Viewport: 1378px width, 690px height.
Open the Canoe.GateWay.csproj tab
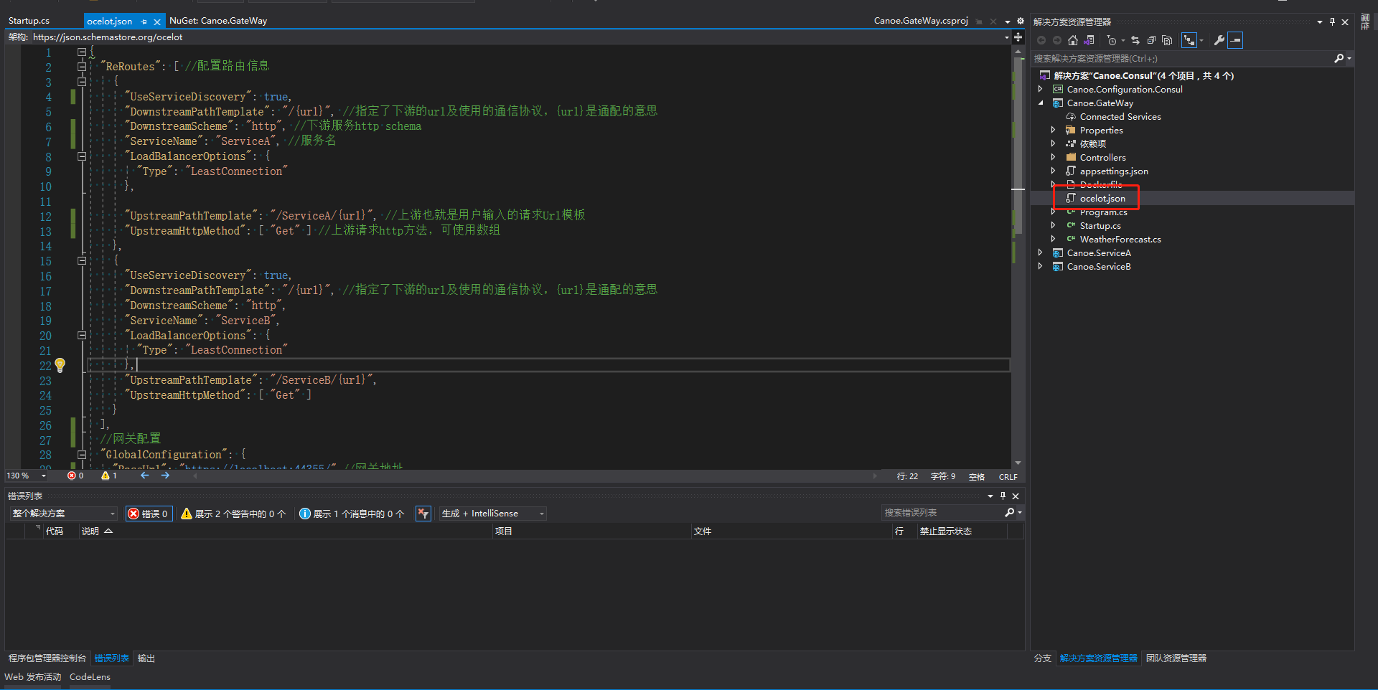pos(921,21)
